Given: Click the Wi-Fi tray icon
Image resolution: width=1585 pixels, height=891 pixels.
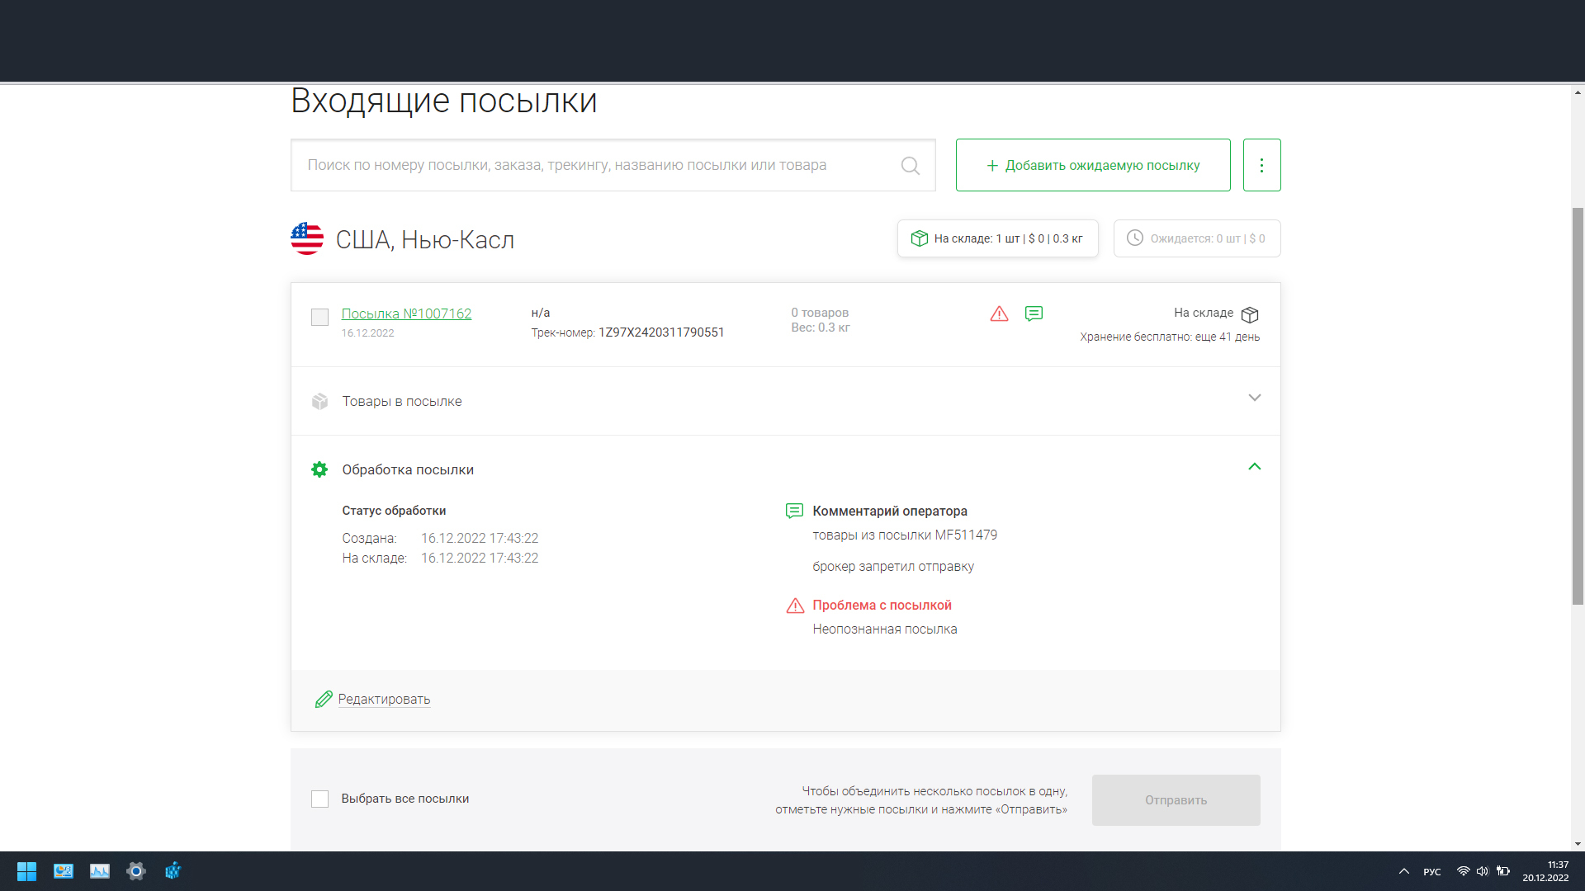Looking at the screenshot, I should click(x=1463, y=871).
